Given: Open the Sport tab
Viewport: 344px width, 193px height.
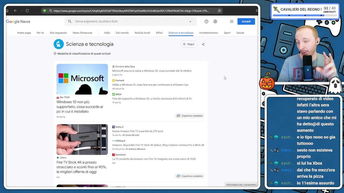Looking at the screenshot, I should (227, 33).
